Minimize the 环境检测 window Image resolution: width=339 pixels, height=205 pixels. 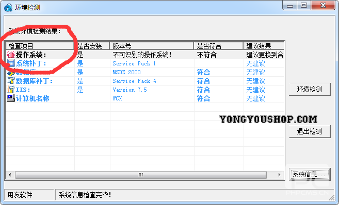click(290, 5)
